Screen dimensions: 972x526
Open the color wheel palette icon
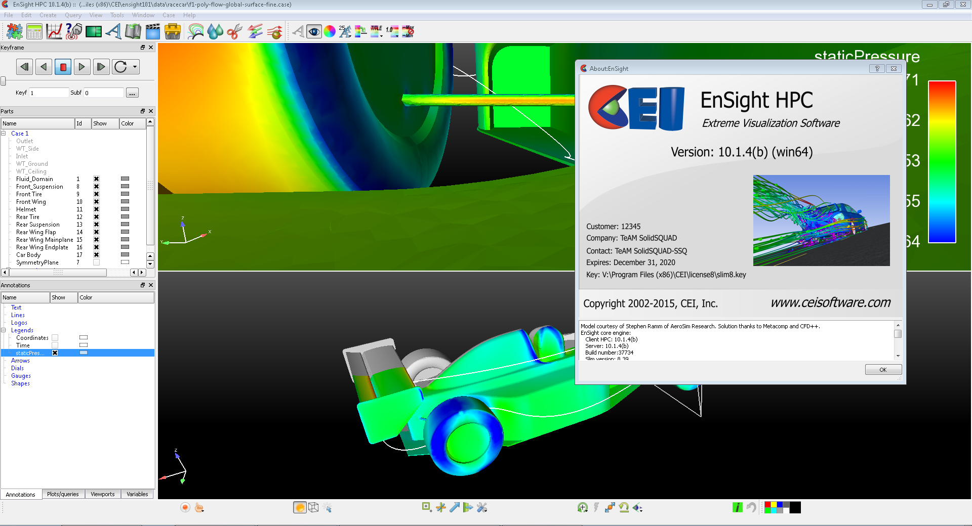click(x=330, y=31)
